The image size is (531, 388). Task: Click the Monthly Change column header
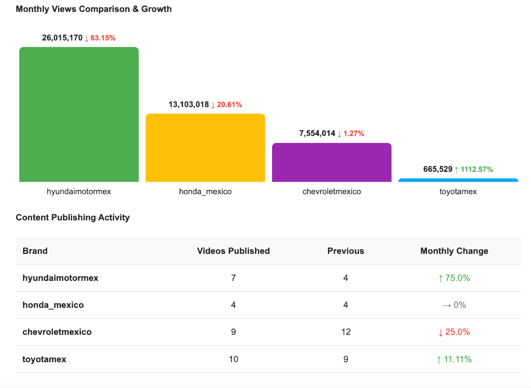pyautogui.click(x=454, y=251)
